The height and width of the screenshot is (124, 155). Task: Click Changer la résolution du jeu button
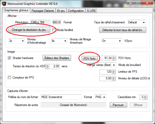(x=29, y=30)
